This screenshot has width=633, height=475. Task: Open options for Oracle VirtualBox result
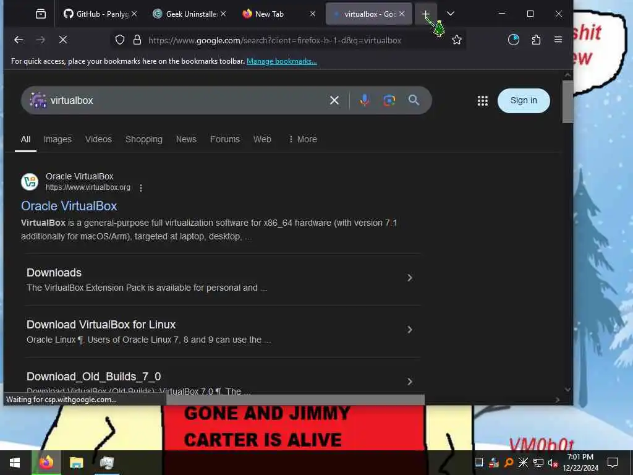tap(140, 188)
